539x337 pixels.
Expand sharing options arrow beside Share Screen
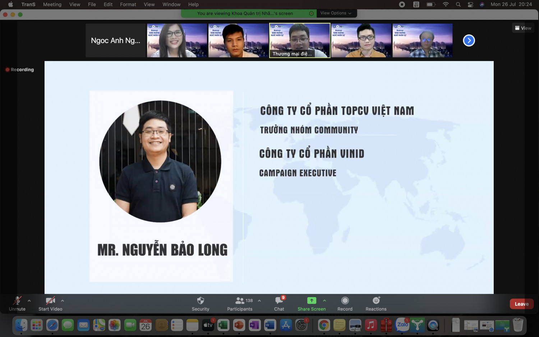coord(324,301)
